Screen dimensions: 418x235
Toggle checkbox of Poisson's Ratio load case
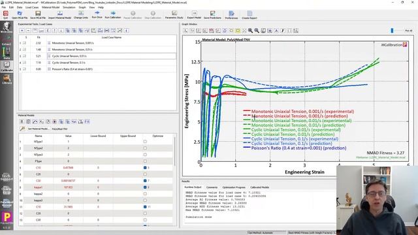point(24,69)
